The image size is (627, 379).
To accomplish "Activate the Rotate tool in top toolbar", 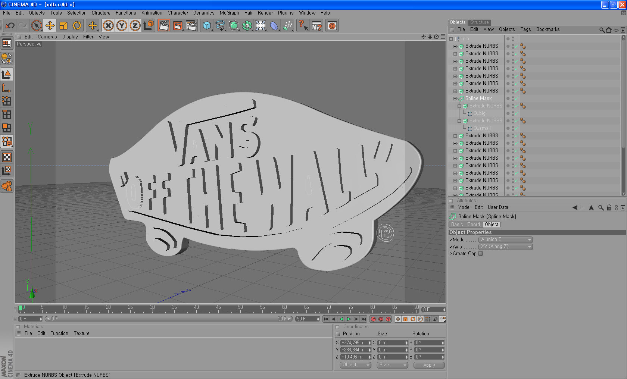I will (x=77, y=26).
